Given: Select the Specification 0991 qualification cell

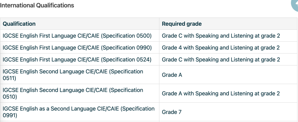Looking at the screenshot, I should (80, 112).
